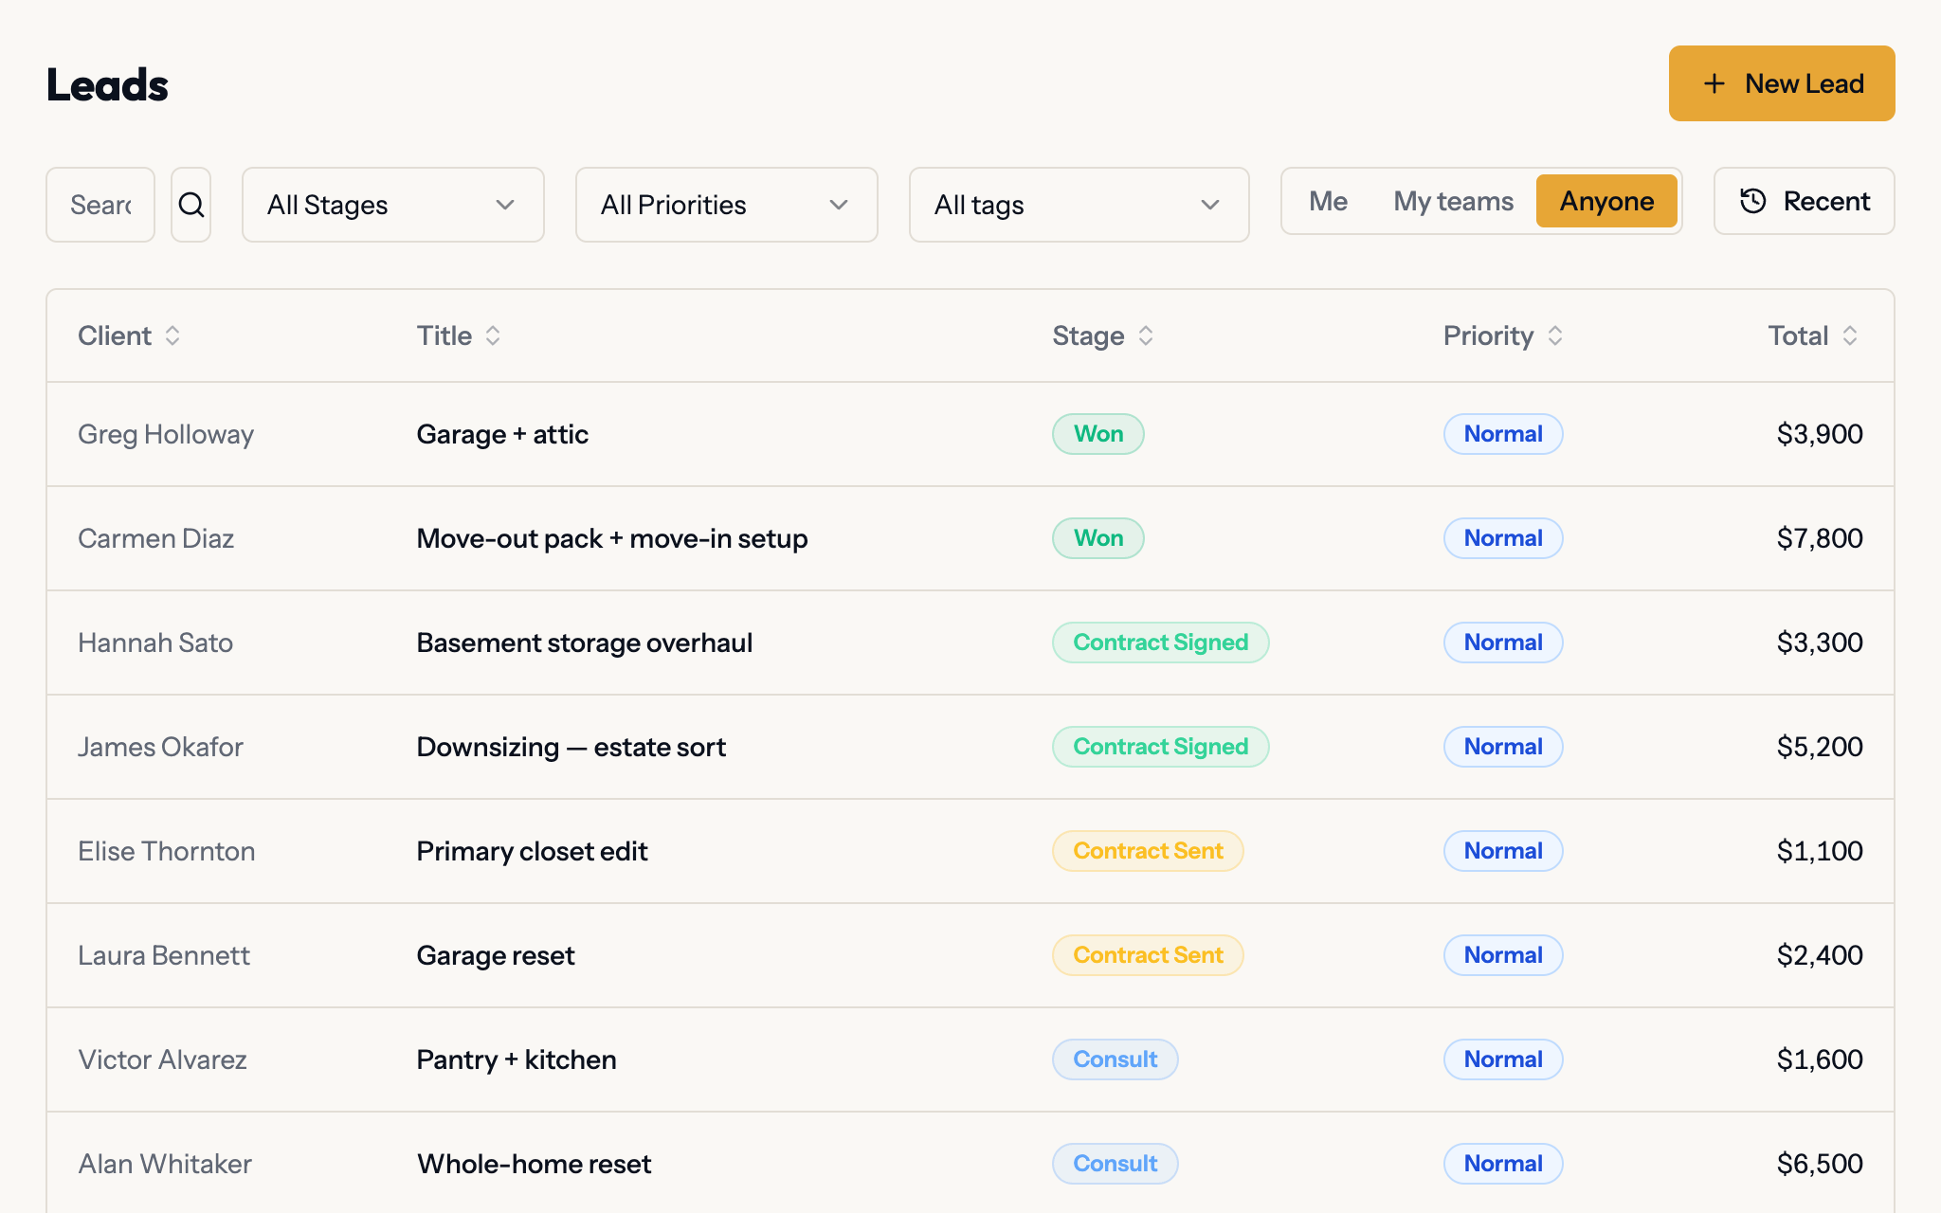Screen dimensions: 1941x1213
Task: Click the $5,200 total value
Action: 1820,747
